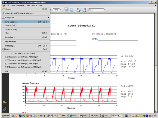Open the View menu
The height and width of the screenshot is (118, 158).
13,5
